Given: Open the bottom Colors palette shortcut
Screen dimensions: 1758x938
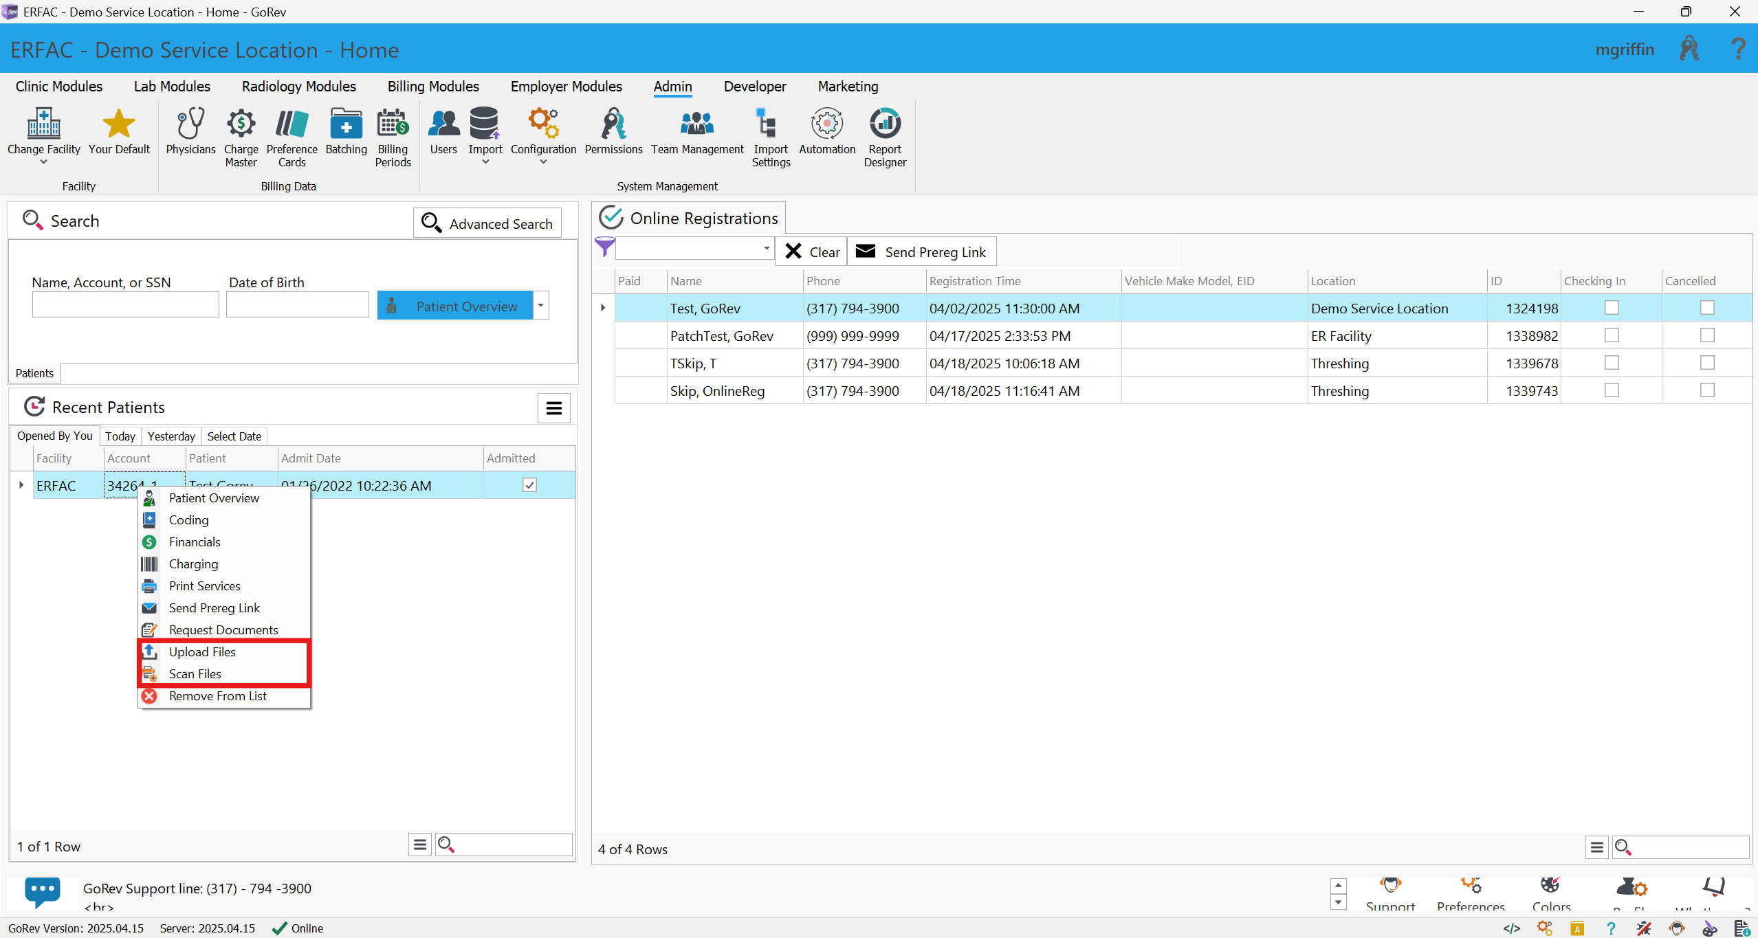Looking at the screenshot, I should (x=1551, y=894).
